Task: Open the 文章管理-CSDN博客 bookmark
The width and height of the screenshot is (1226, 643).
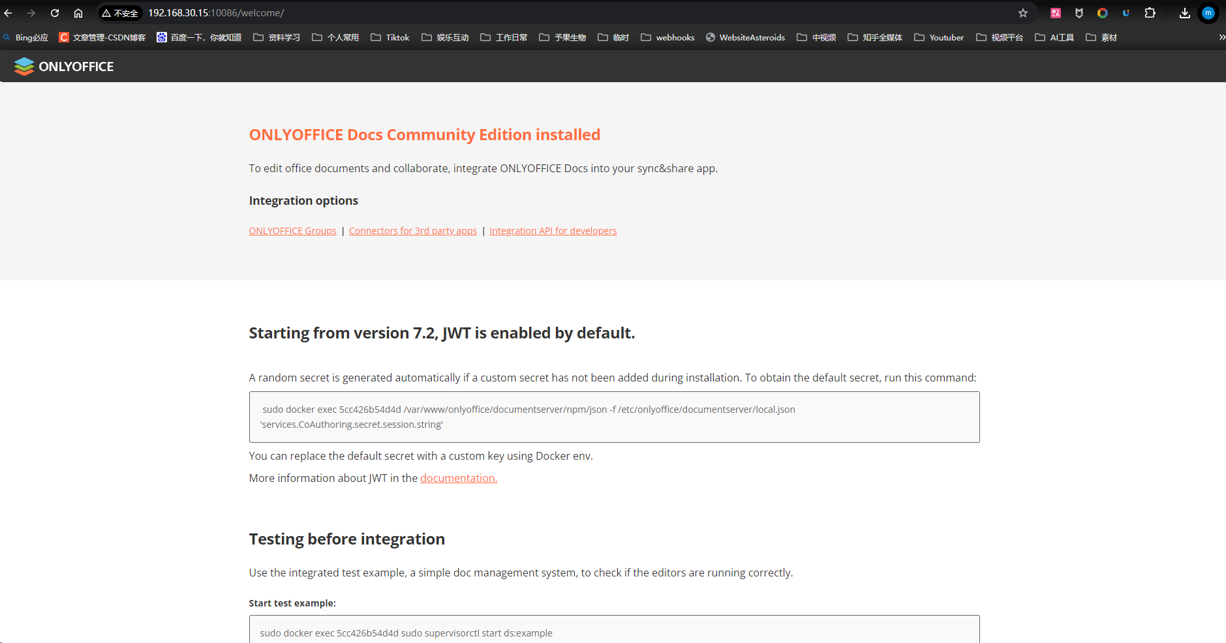Action: [102, 38]
